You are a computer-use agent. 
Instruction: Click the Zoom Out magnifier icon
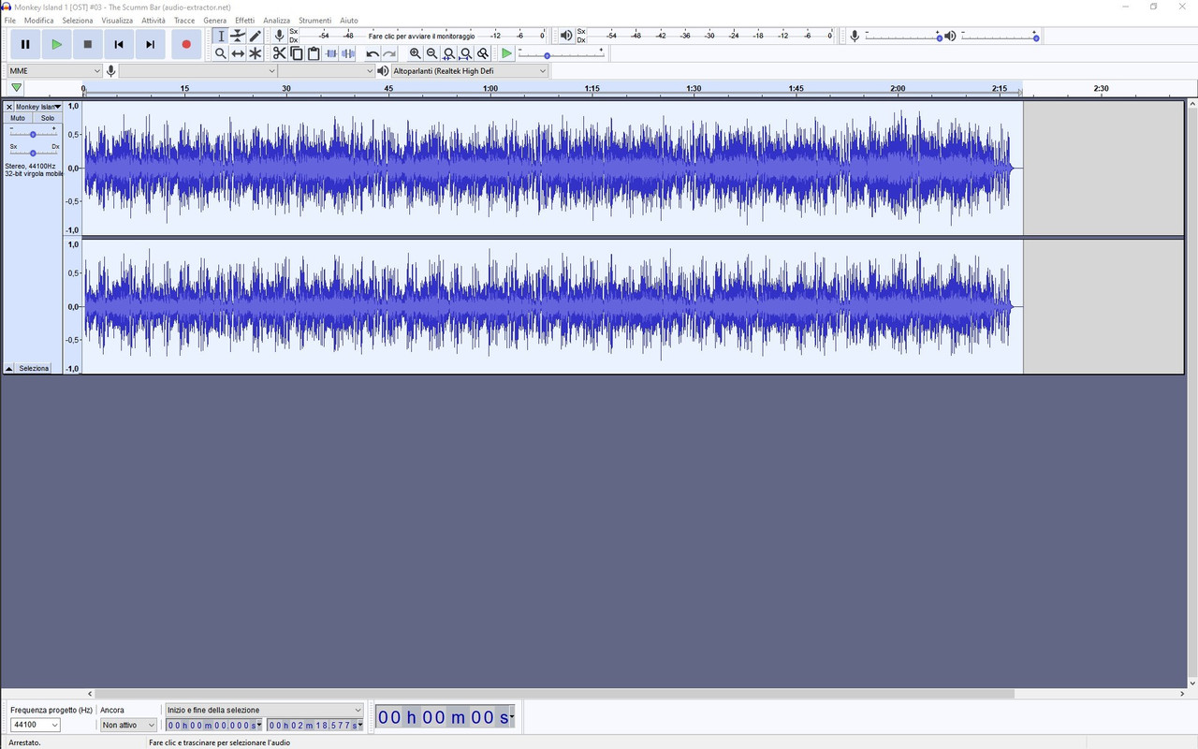[432, 53]
